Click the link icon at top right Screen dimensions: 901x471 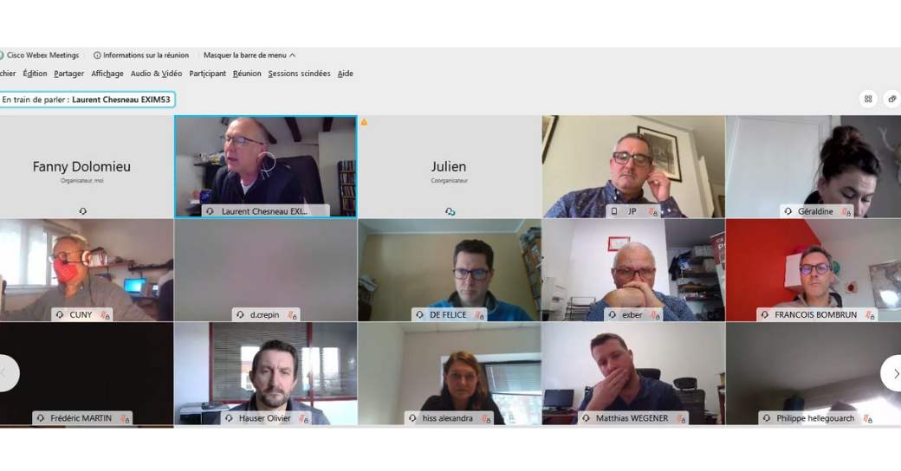pyautogui.click(x=892, y=99)
